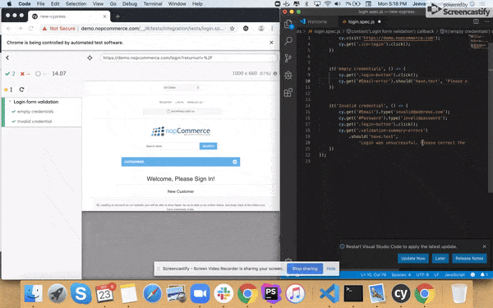Reload the page in Chrome
The height and width of the screenshot is (308, 493).
(x=31, y=29)
